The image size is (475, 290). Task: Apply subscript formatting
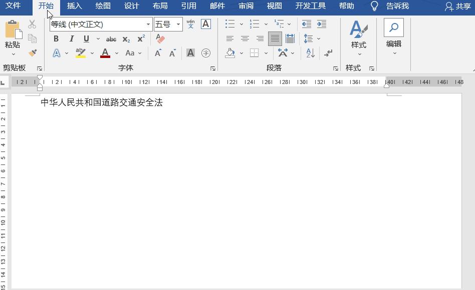(125, 38)
